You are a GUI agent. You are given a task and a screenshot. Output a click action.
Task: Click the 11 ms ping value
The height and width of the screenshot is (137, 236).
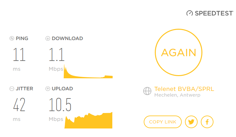19,55
